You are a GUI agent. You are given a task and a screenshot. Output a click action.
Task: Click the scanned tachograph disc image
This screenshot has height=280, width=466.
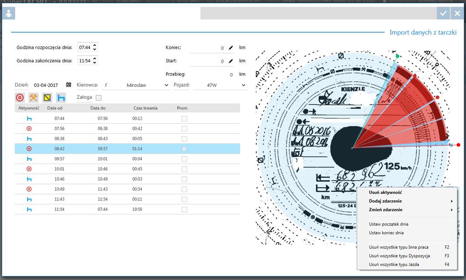353,148
